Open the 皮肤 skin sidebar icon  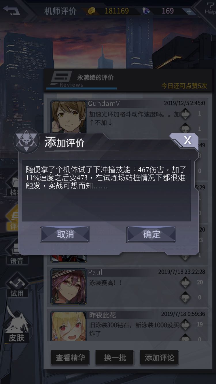(16, 325)
